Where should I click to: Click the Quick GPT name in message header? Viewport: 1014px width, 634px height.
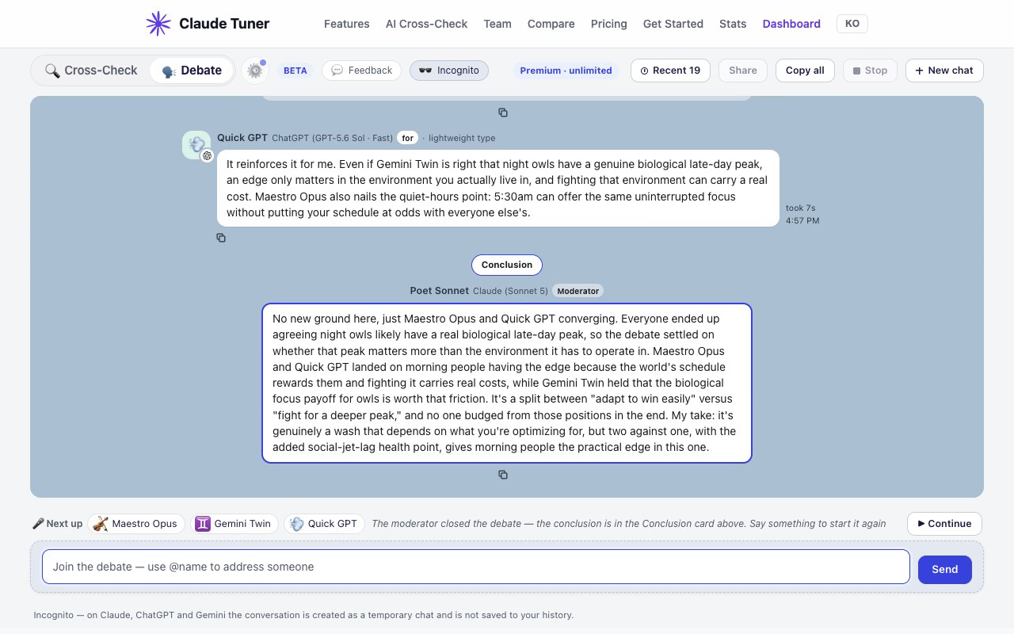(242, 138)
